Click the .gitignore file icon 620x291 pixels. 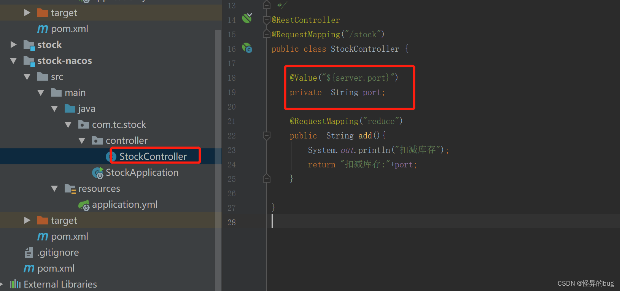29,252
